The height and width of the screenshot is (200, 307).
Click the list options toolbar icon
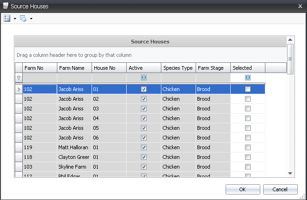[x=7, y=18]
